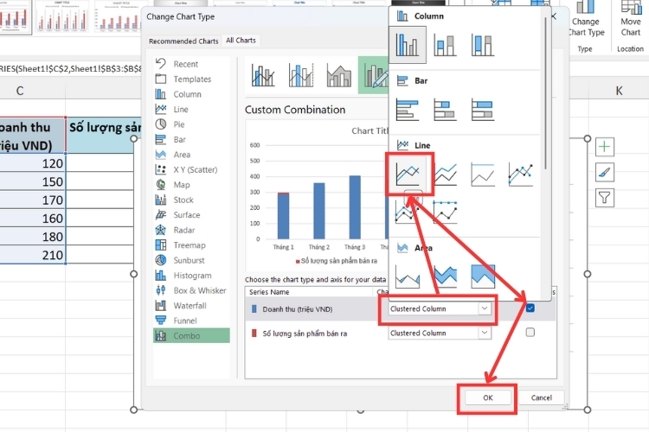Select the basic Area chart icon
The height and width of the screenshot is (432, 649).
pyautogui.click(x=408, y=276)
